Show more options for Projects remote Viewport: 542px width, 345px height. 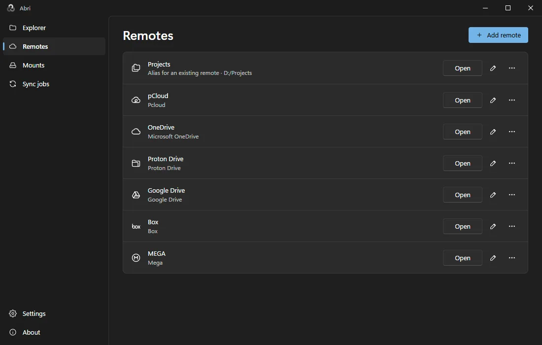pyautogui.click(x=512, y=68)
